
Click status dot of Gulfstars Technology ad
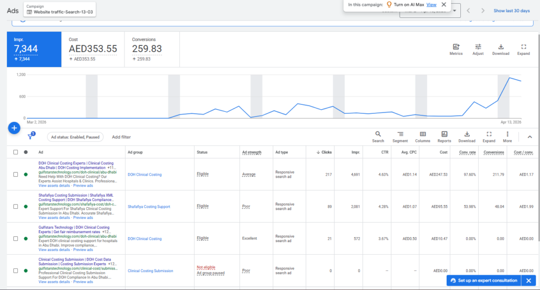point(26,239)
